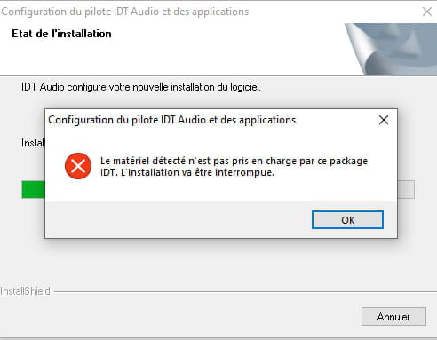Click the Annuler button
Image resolution: width=437 pixels, height=340 pixels.
coord(393,317)
